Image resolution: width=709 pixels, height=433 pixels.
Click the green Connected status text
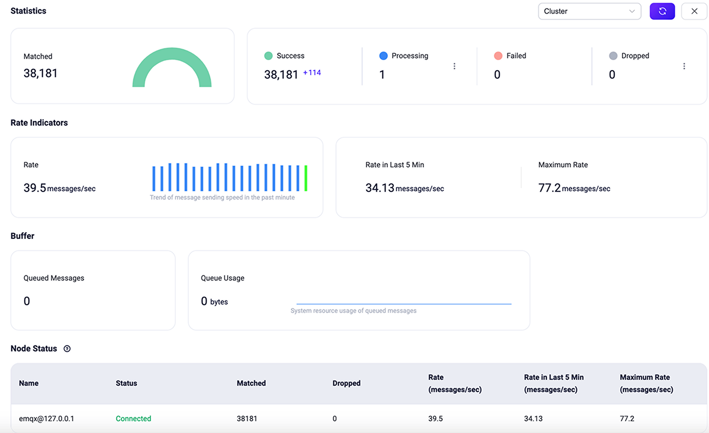pos(133,418)
